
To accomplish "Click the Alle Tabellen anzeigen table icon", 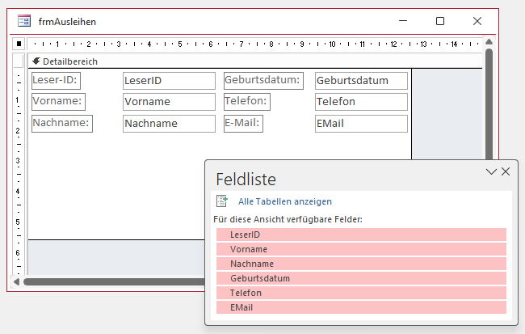I will coord(222,201).
